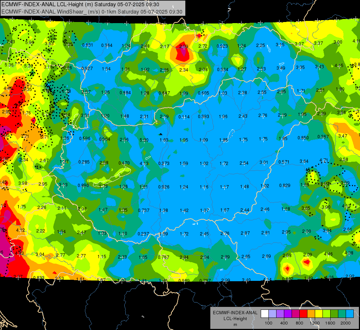Click the wind shear value 3.90

(326, 207)
